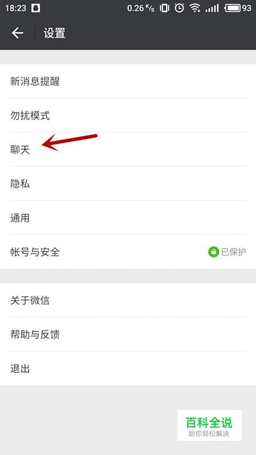This screenshot has width=256, height=455.
Task: Tap the battery indicator icon
Action: (x=233, y=8)
